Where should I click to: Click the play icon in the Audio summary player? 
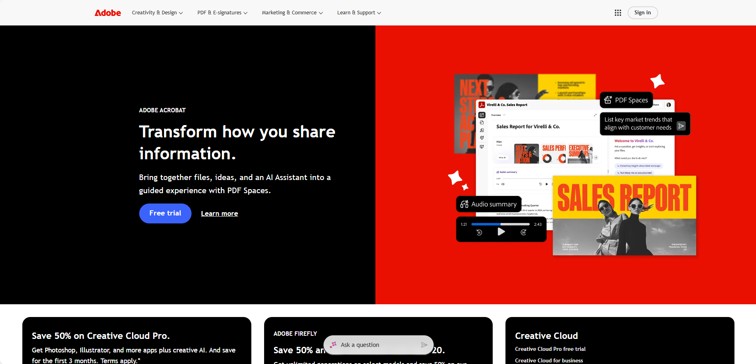tap(501, 232)
